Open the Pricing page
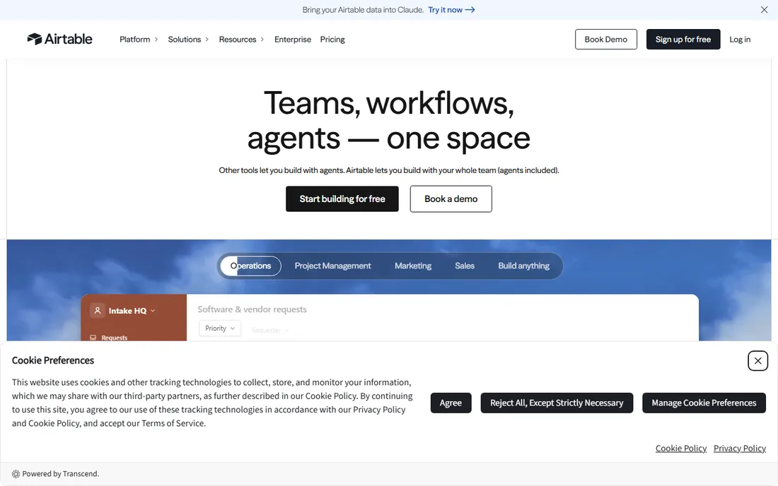The image size is (778, 486). [x=332, y=39]
